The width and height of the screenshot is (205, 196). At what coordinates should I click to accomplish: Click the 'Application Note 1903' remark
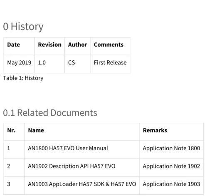click(x=171, y=184)
